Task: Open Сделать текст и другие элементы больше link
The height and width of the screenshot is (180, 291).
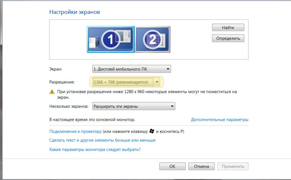Action: (102, 140)
